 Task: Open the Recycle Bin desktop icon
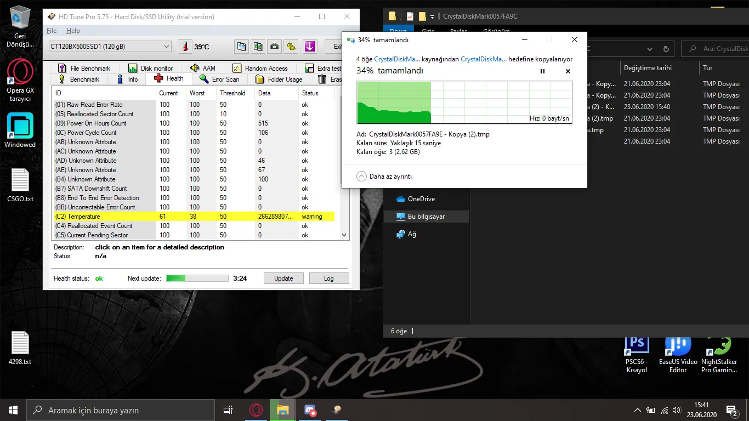(x=20, y=27)
